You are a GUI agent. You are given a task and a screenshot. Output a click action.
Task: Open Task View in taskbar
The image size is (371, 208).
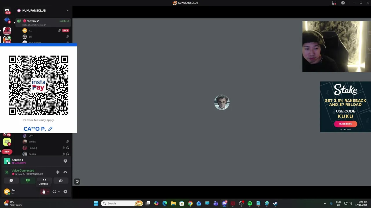tap(148, 203)
